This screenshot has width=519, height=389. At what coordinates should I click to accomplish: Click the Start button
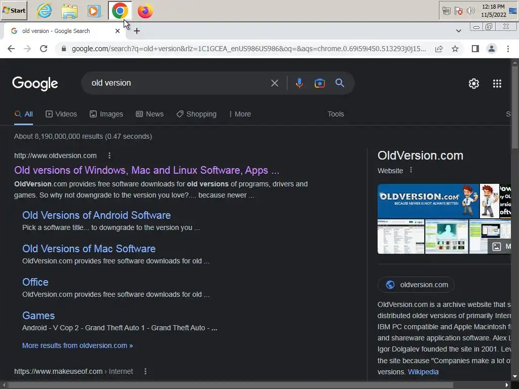click(x=14, y=11)
